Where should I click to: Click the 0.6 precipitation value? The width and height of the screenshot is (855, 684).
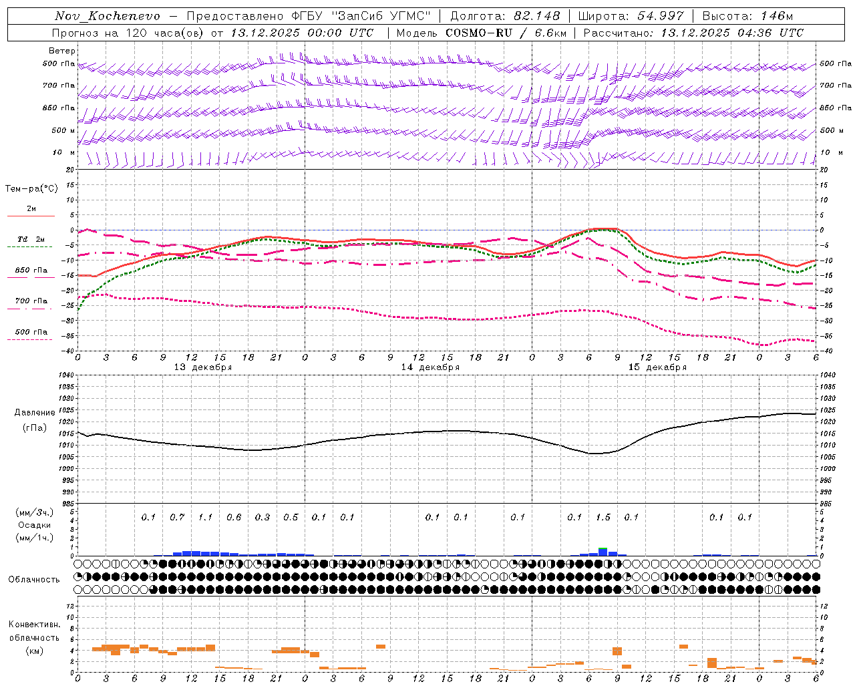click(234, 517)
